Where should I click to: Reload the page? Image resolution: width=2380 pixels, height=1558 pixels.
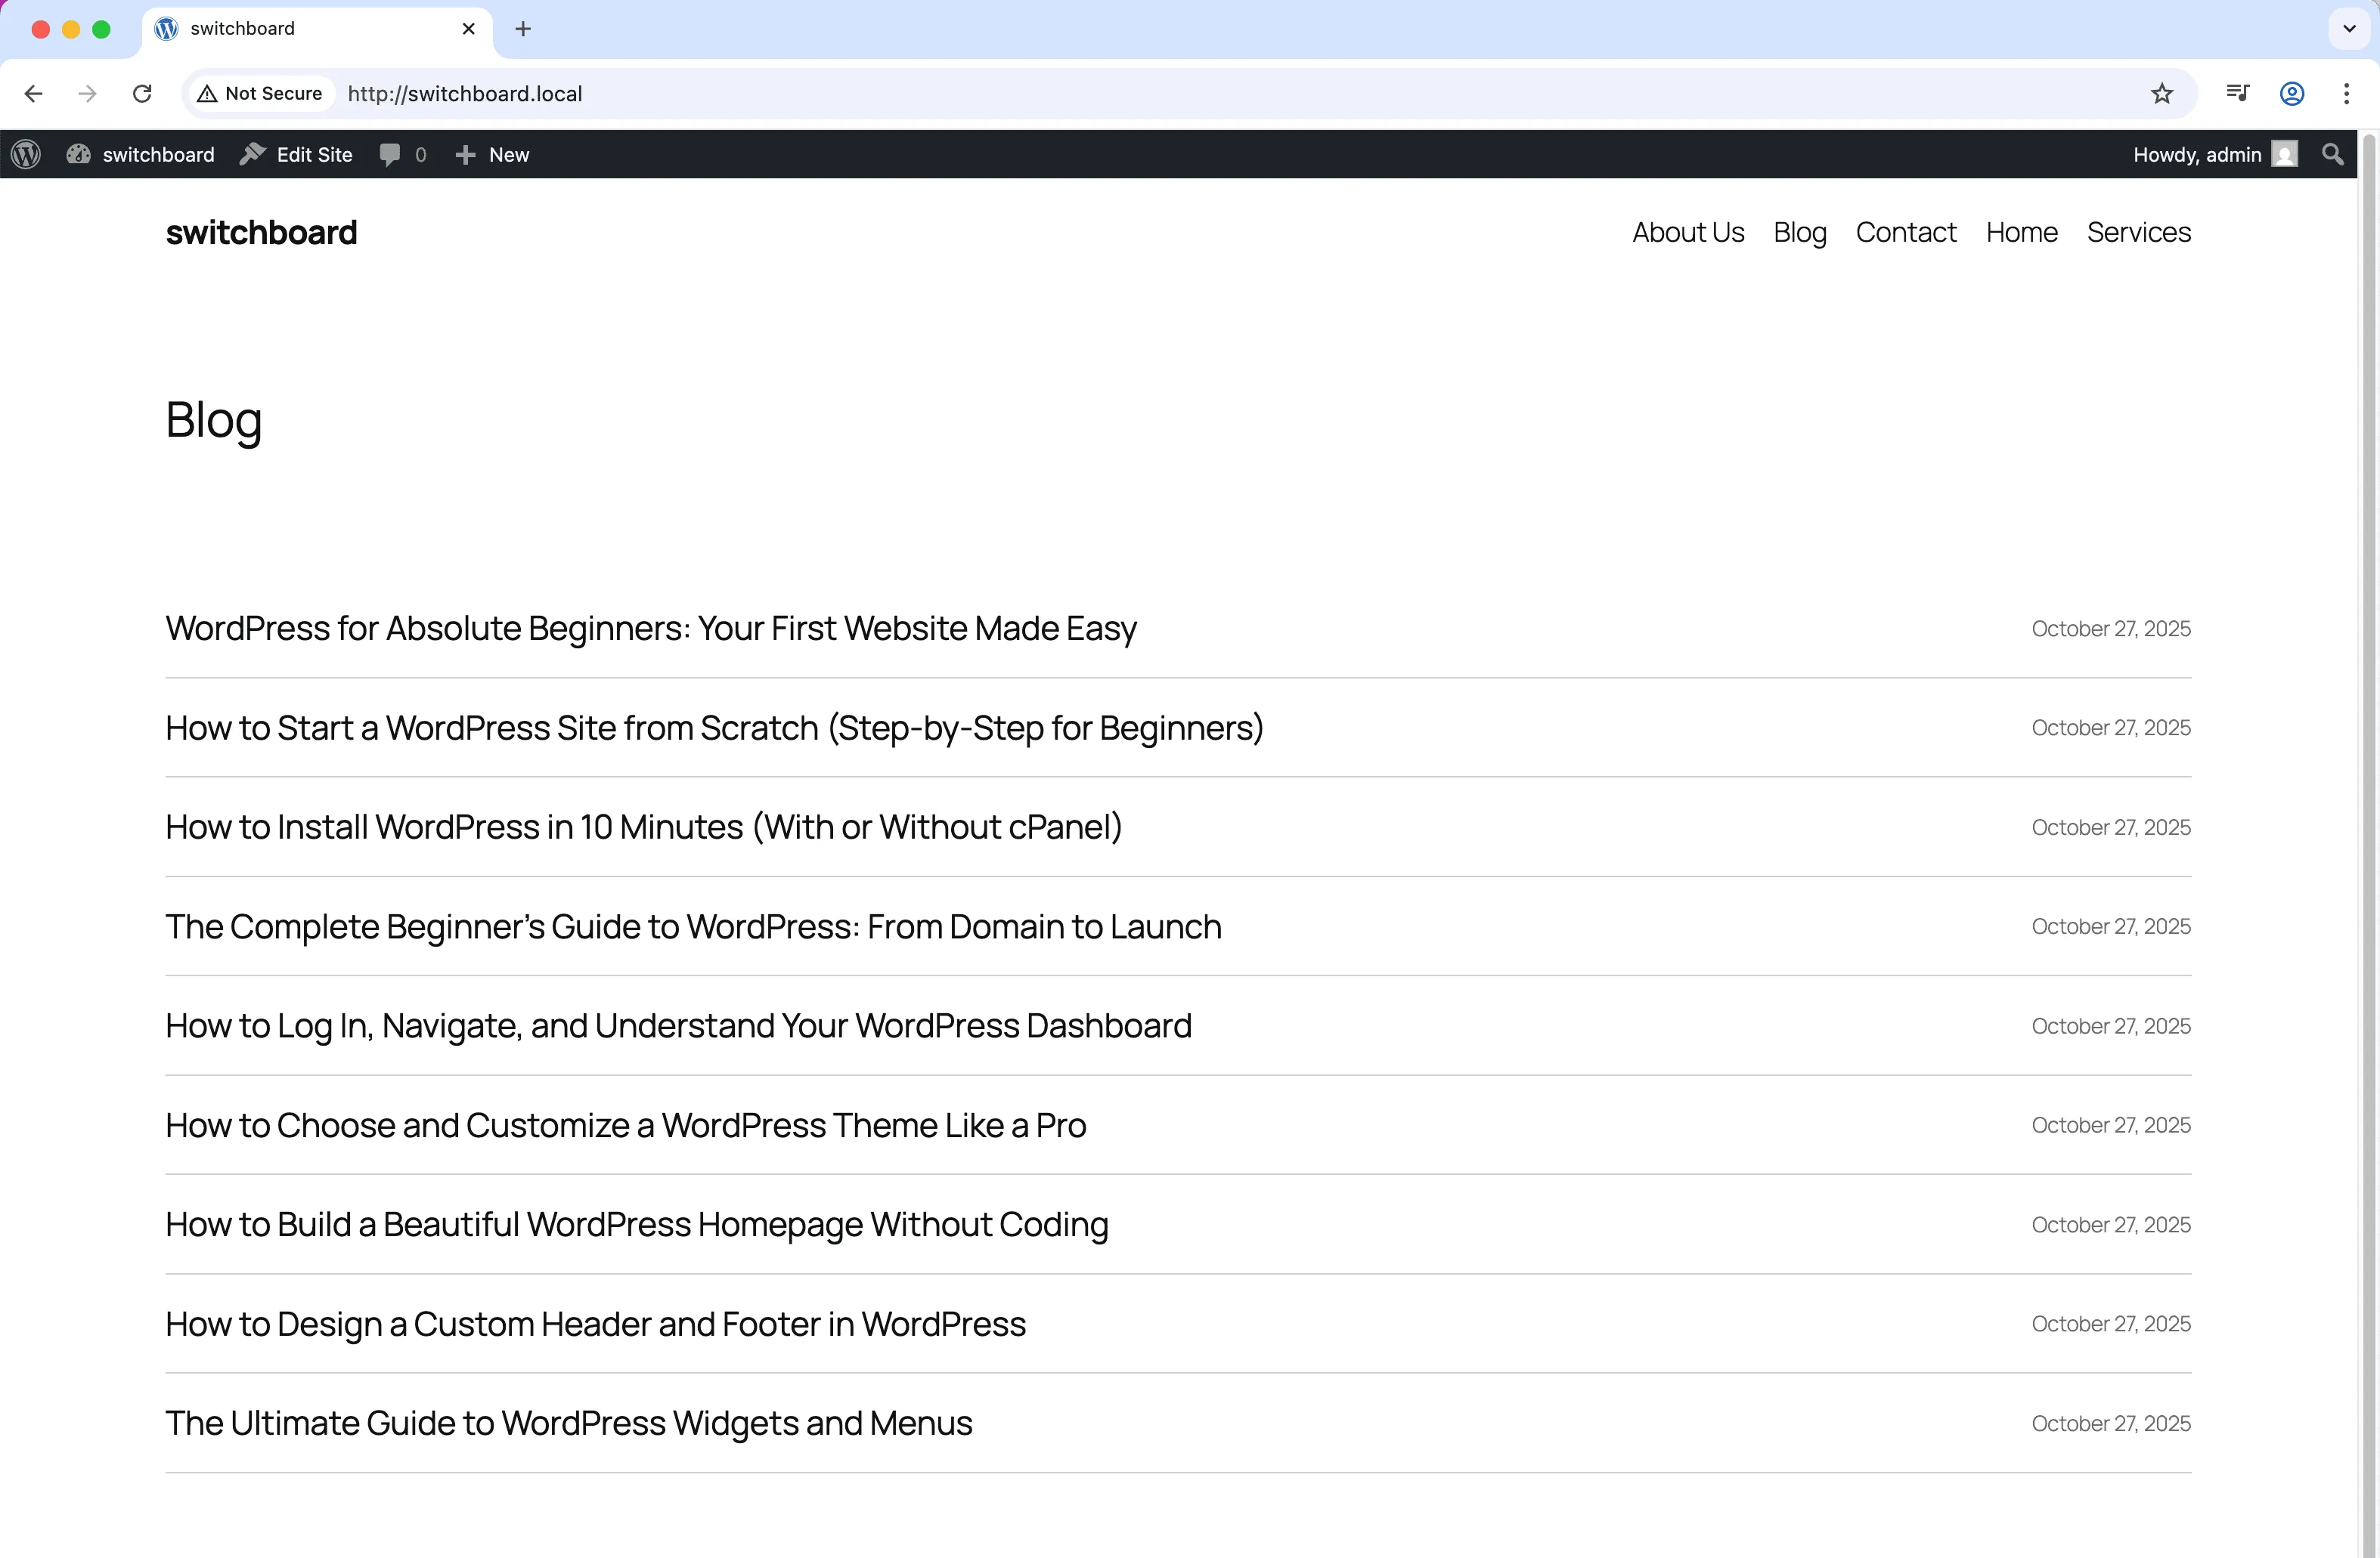pos(142,93)
